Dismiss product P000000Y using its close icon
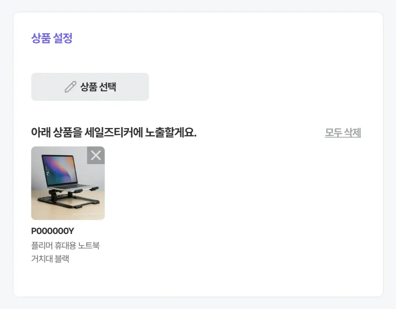396x309 pixels. (x=96, y=155)
